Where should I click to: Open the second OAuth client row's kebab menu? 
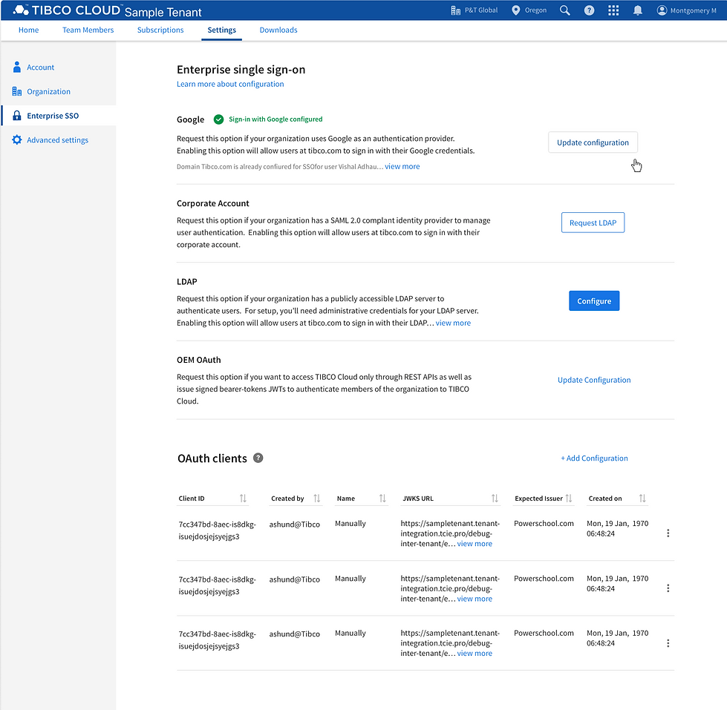[x=668, y=588]
